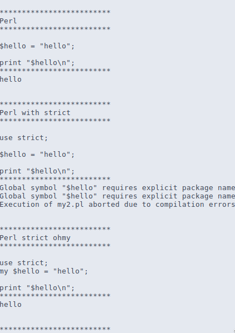Viewport: 235px width, 333px height.
Task: Click the second "Global symbol" error line
Action: coord(117,196)
